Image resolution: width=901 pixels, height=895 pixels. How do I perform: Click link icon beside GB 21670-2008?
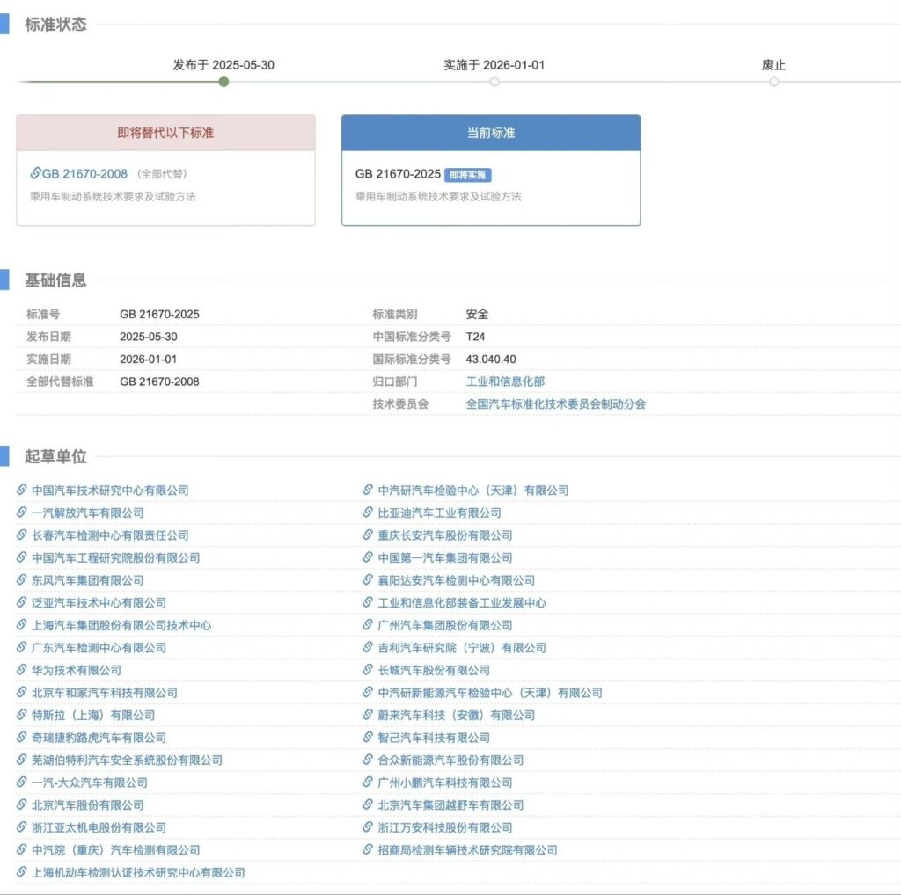point(36,173)
